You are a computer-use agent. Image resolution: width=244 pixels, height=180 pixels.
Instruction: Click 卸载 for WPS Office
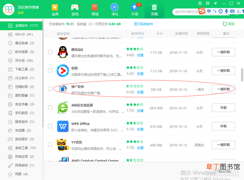223,126
